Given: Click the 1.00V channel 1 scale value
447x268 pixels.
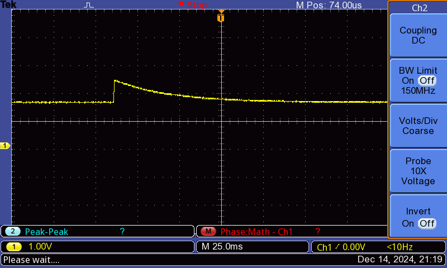Looking at the screenshot, I should [x=40, y=247].
